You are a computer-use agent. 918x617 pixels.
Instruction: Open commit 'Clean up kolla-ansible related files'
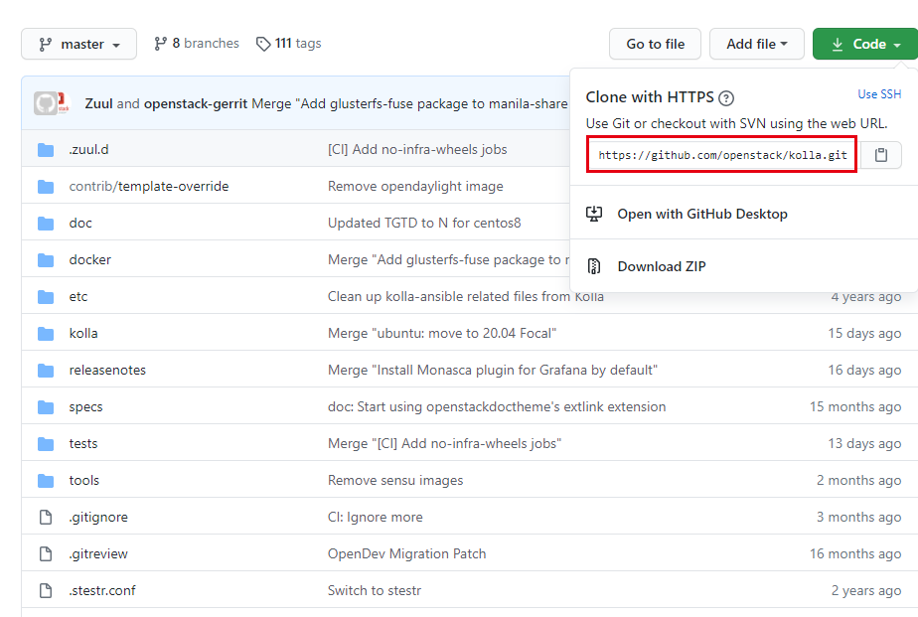click(465, 297)
